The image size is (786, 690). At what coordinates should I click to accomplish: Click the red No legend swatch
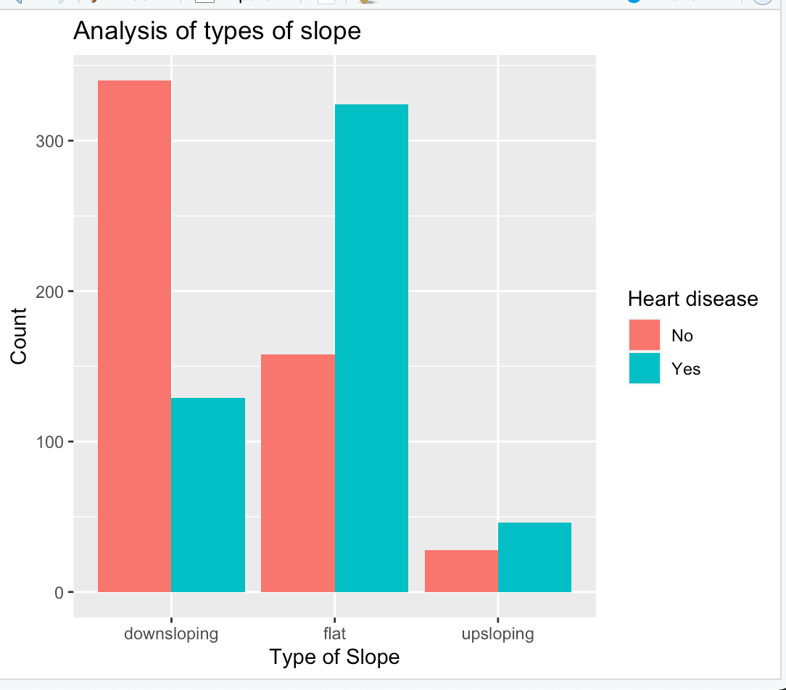point(645,335)
